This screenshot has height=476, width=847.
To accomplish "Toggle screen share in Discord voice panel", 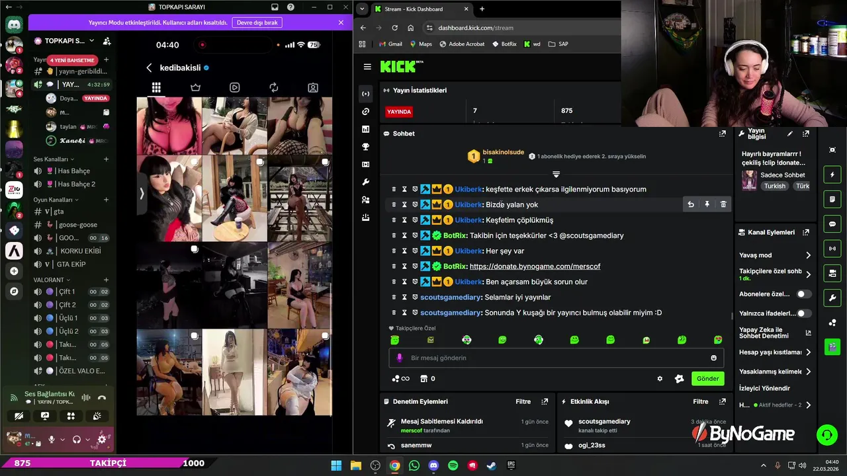I will pyautogui.click(x=45, y=416).
